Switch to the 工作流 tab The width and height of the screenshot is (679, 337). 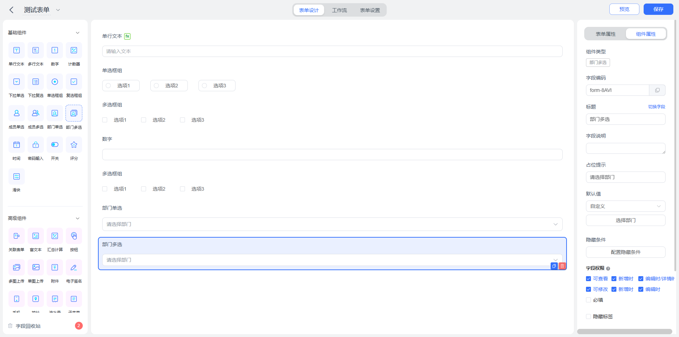pyautogui.click(x=339, y=10)
